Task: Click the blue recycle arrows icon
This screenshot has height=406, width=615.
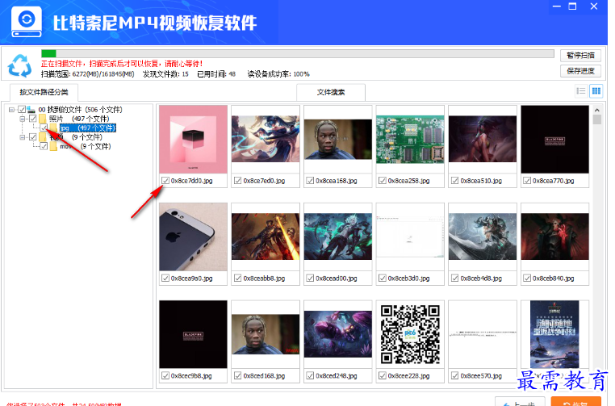Action: (19, 65)
